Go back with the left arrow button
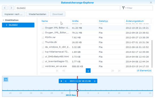The height and width of the screenshot is (98, 155). [x=5, y=8]
